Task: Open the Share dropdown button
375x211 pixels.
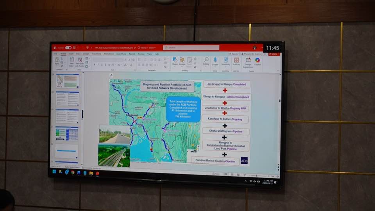Action: [x=274, y=54]
